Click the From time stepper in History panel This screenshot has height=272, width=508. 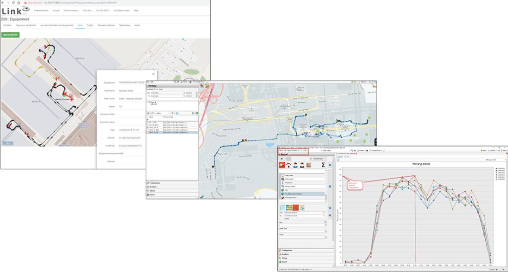(196, 93)
